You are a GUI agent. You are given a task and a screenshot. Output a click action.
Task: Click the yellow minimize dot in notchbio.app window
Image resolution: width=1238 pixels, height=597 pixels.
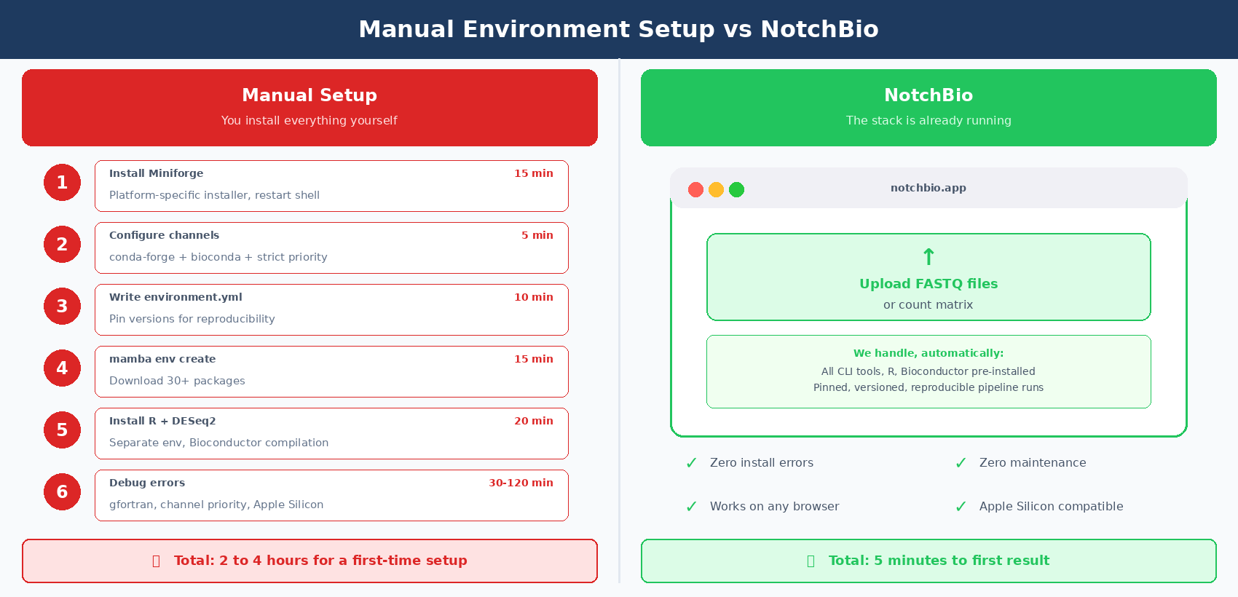click(716, 189)
